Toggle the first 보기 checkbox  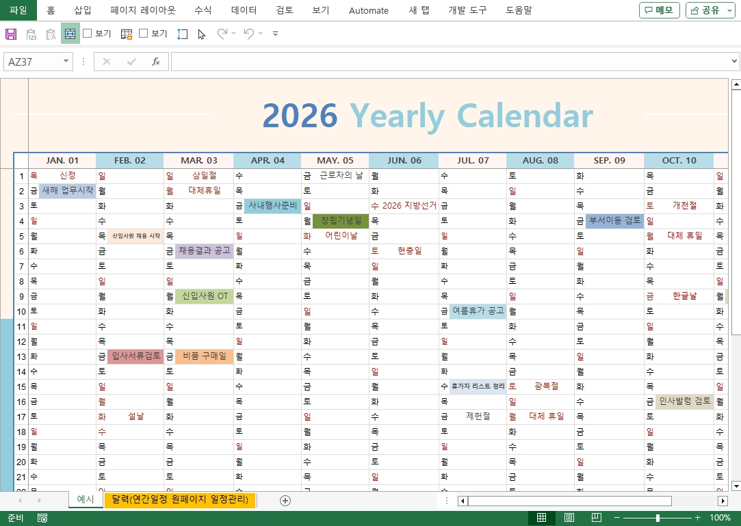point(88,34)
